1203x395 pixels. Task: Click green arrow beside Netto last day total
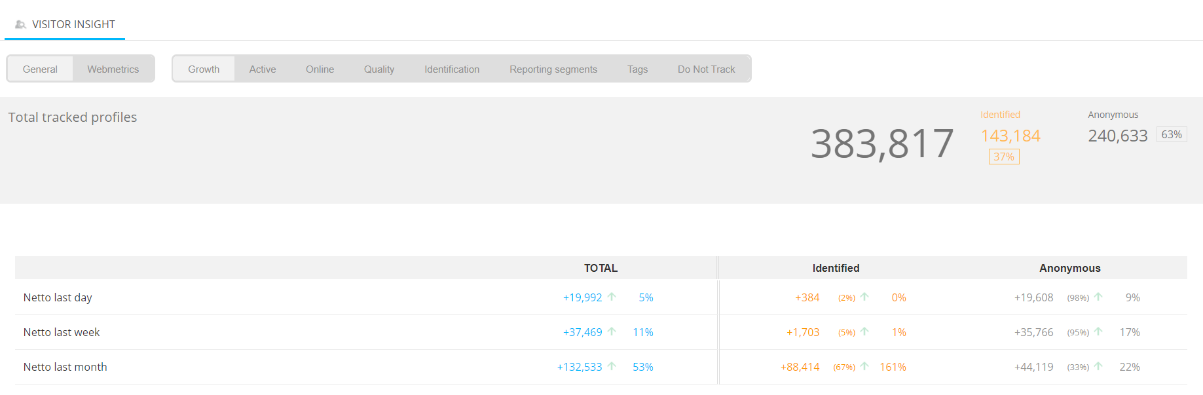[612, 297]
